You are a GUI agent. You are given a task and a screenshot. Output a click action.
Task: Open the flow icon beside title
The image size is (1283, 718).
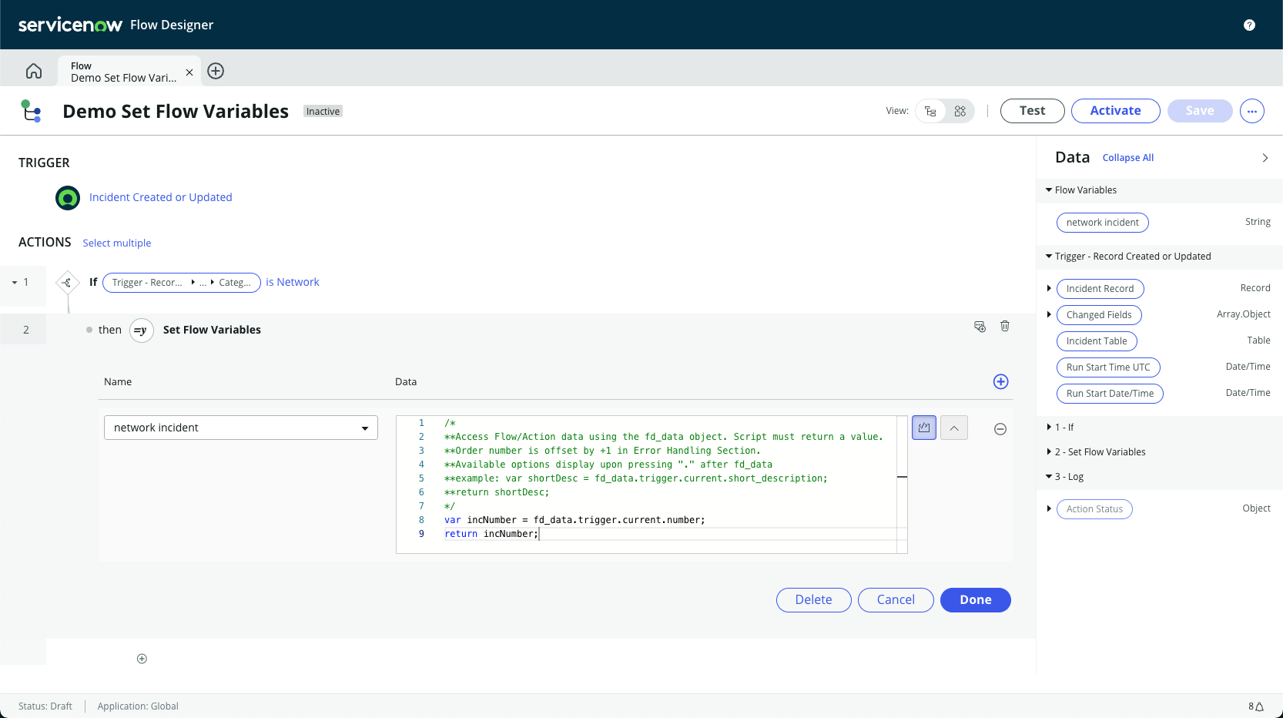(x=31, y=111)
